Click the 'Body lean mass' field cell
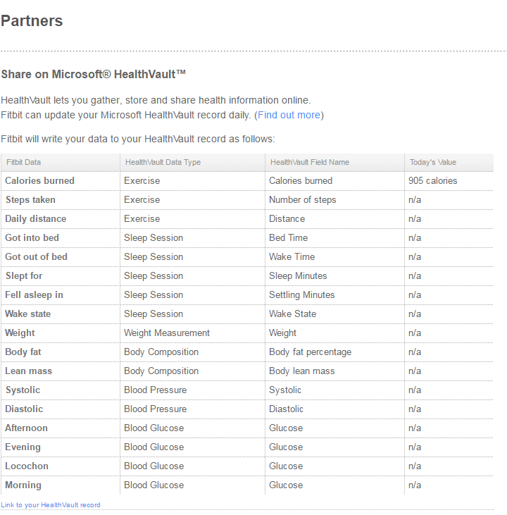 [301, 371]
